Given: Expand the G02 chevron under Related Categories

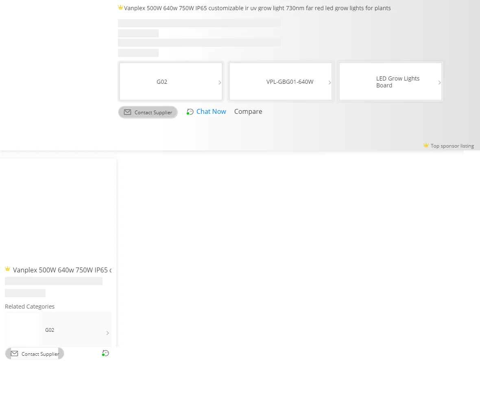Looking at the screenshot, I should [107, 333].
